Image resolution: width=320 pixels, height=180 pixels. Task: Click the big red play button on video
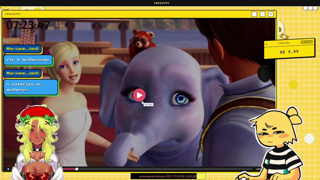(139, 95)
